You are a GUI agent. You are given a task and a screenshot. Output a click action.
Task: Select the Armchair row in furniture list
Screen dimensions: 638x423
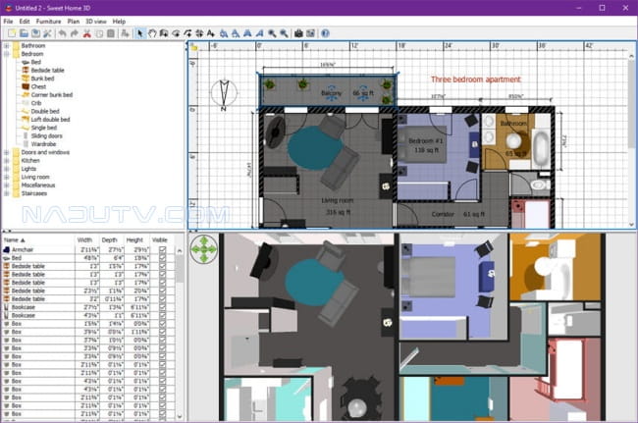88,249
